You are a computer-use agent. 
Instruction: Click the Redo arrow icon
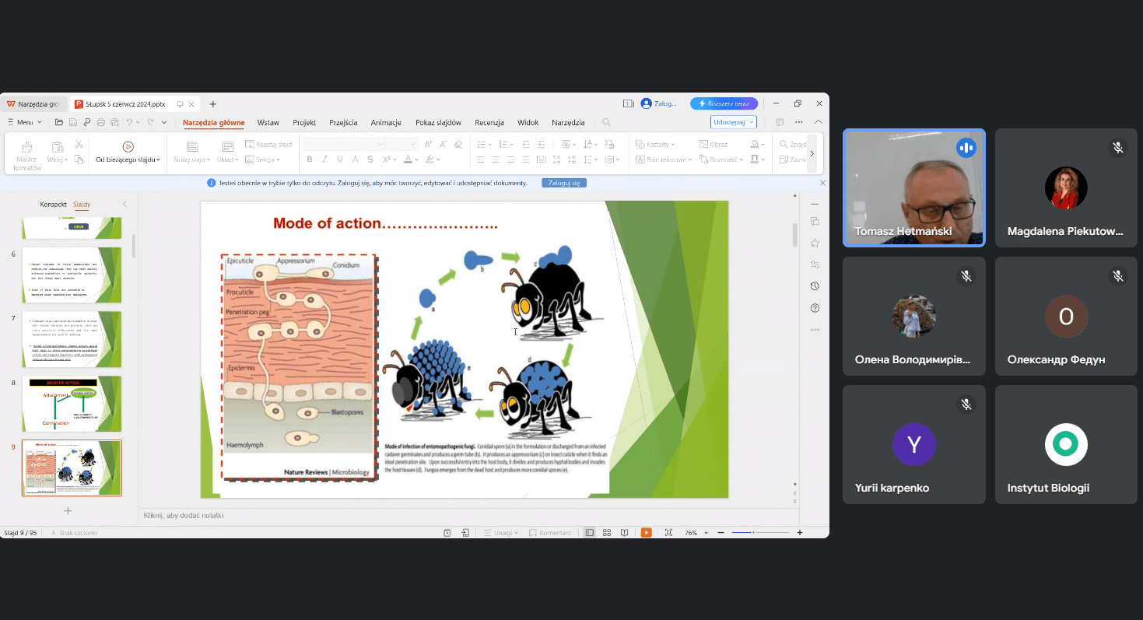tap(150, 122)
